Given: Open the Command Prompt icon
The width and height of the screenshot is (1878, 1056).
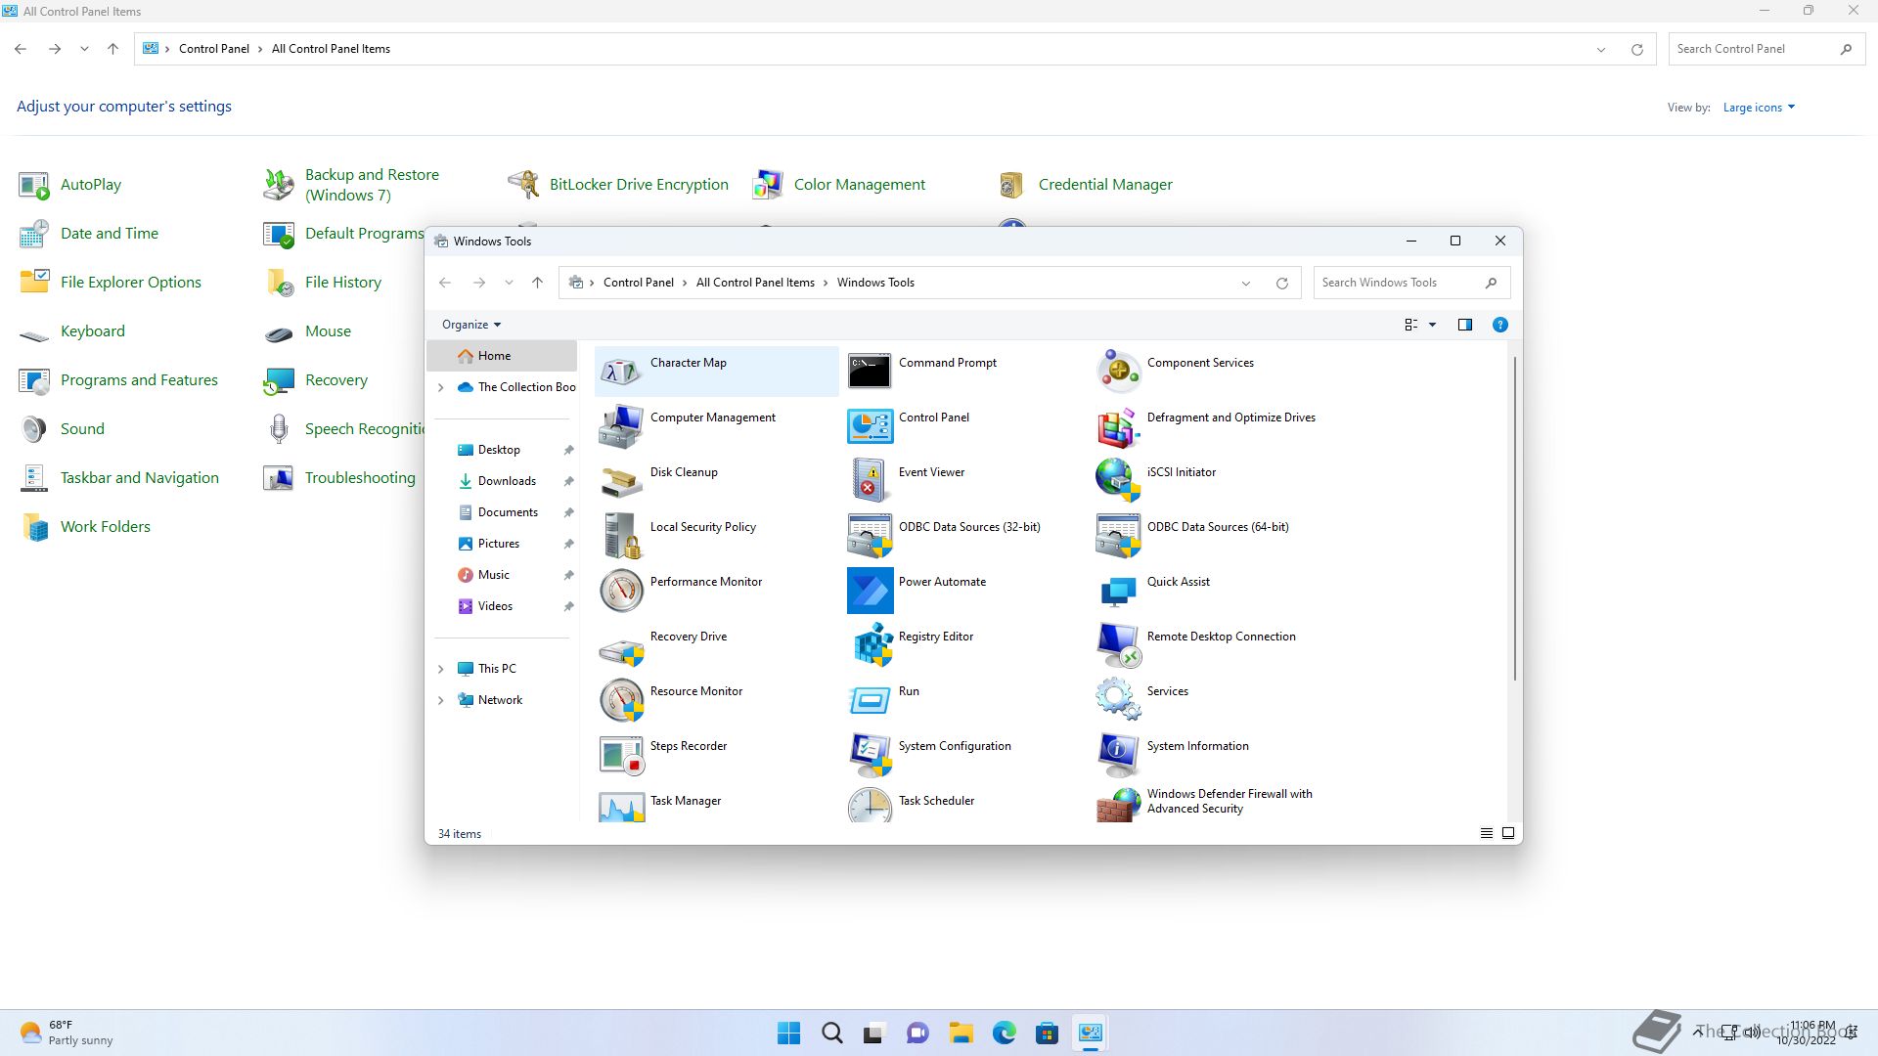Looking at the screenshot, I should tap(870, 372).
